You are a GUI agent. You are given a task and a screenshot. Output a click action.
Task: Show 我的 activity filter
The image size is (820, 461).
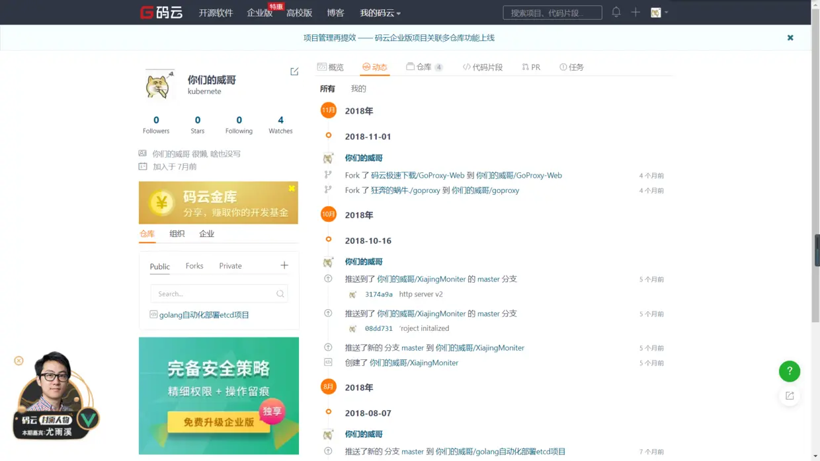pyautogui.click(x=358, y=89)
